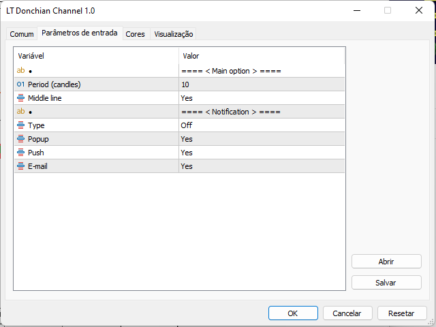
Task: Select the Popup variable label
Action: pos(38,139)
